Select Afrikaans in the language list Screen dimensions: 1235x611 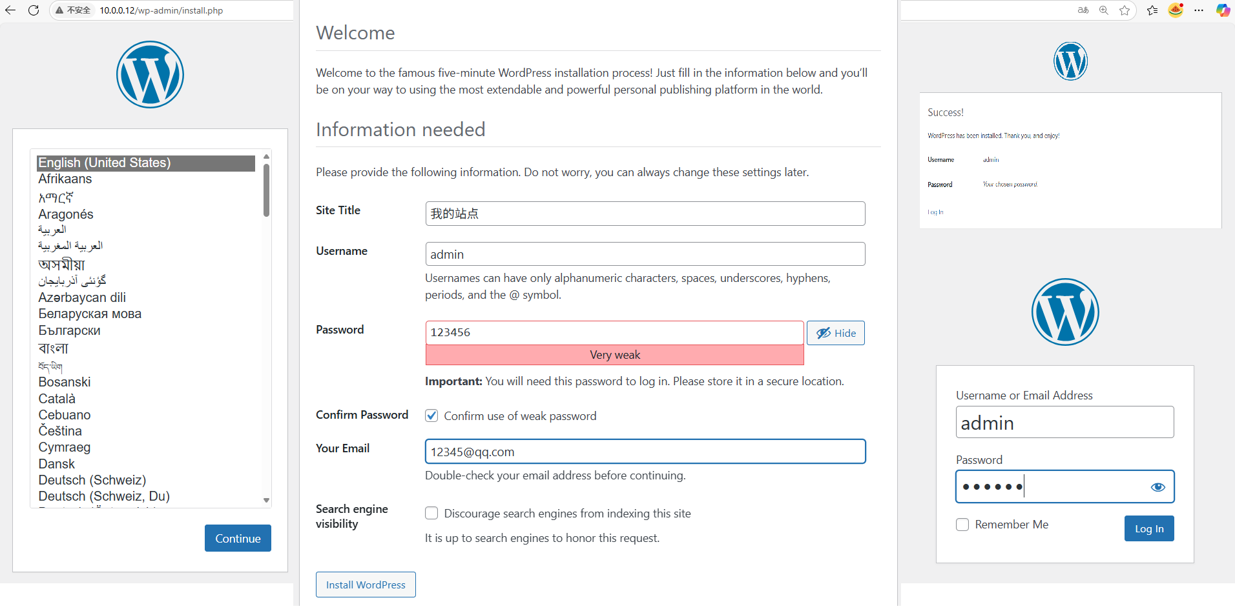65,179
